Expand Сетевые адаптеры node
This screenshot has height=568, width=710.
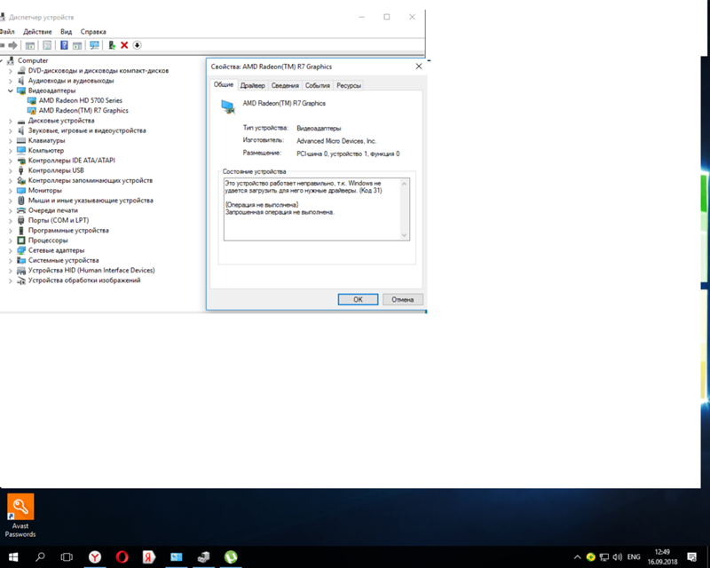11,250
